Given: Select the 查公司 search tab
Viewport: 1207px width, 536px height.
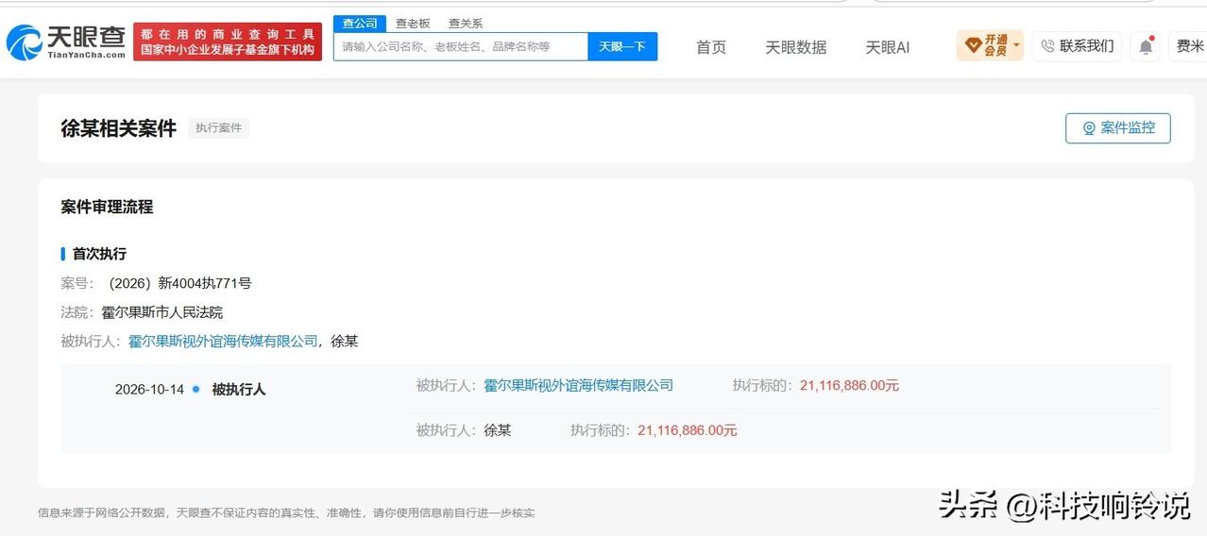Looking at the screenshot, I should (360, 24).
